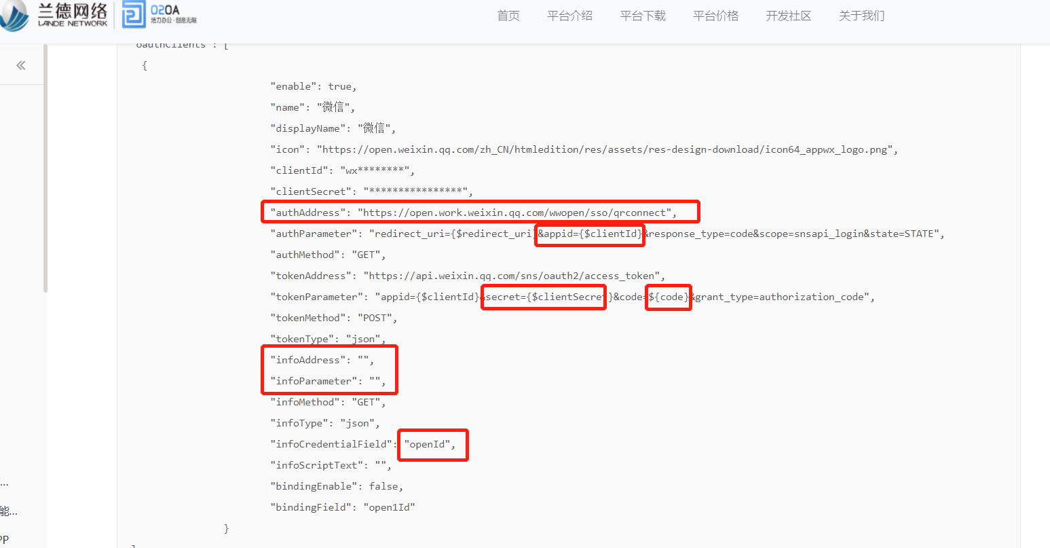1050x548 pixels.
Task: Click the "bindingEnable": false line
Action: [337, 486]
